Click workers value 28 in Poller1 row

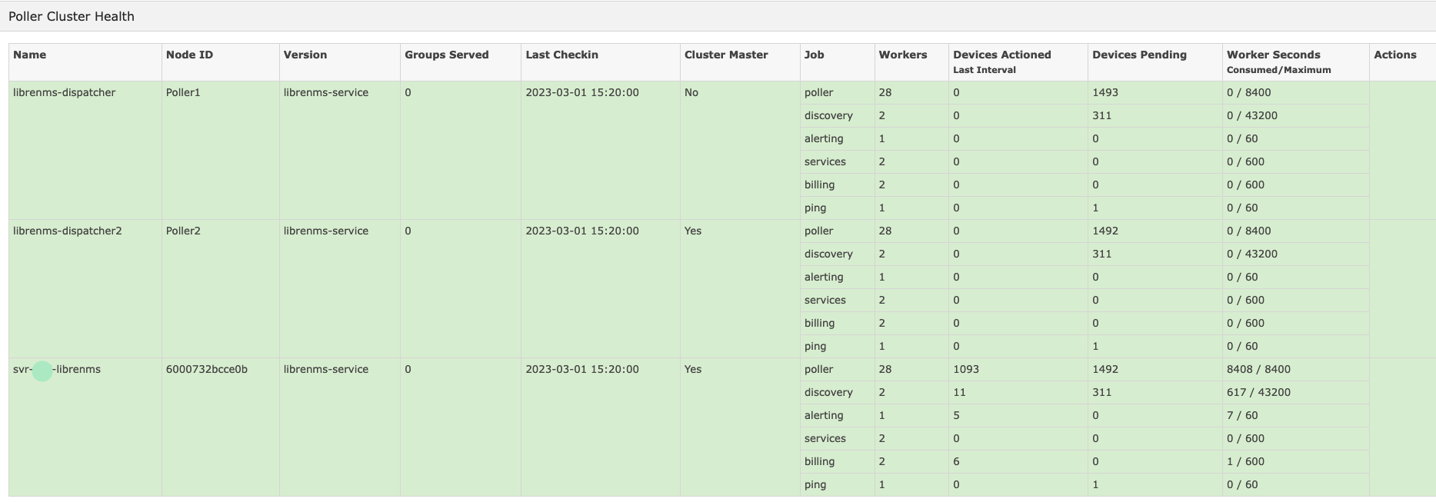[x=885, y=92]
